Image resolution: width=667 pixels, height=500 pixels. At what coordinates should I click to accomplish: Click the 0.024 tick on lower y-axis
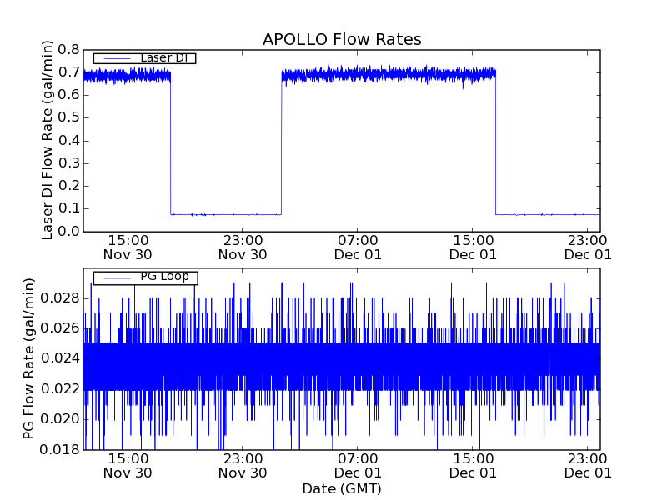pos(62,359)
